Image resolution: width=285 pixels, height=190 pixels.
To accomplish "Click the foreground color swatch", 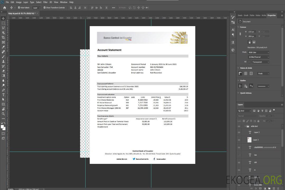I will tap(2, 127).
